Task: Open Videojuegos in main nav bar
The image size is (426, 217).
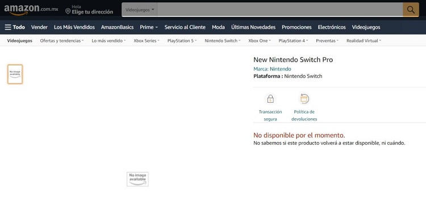Action: 366,27
